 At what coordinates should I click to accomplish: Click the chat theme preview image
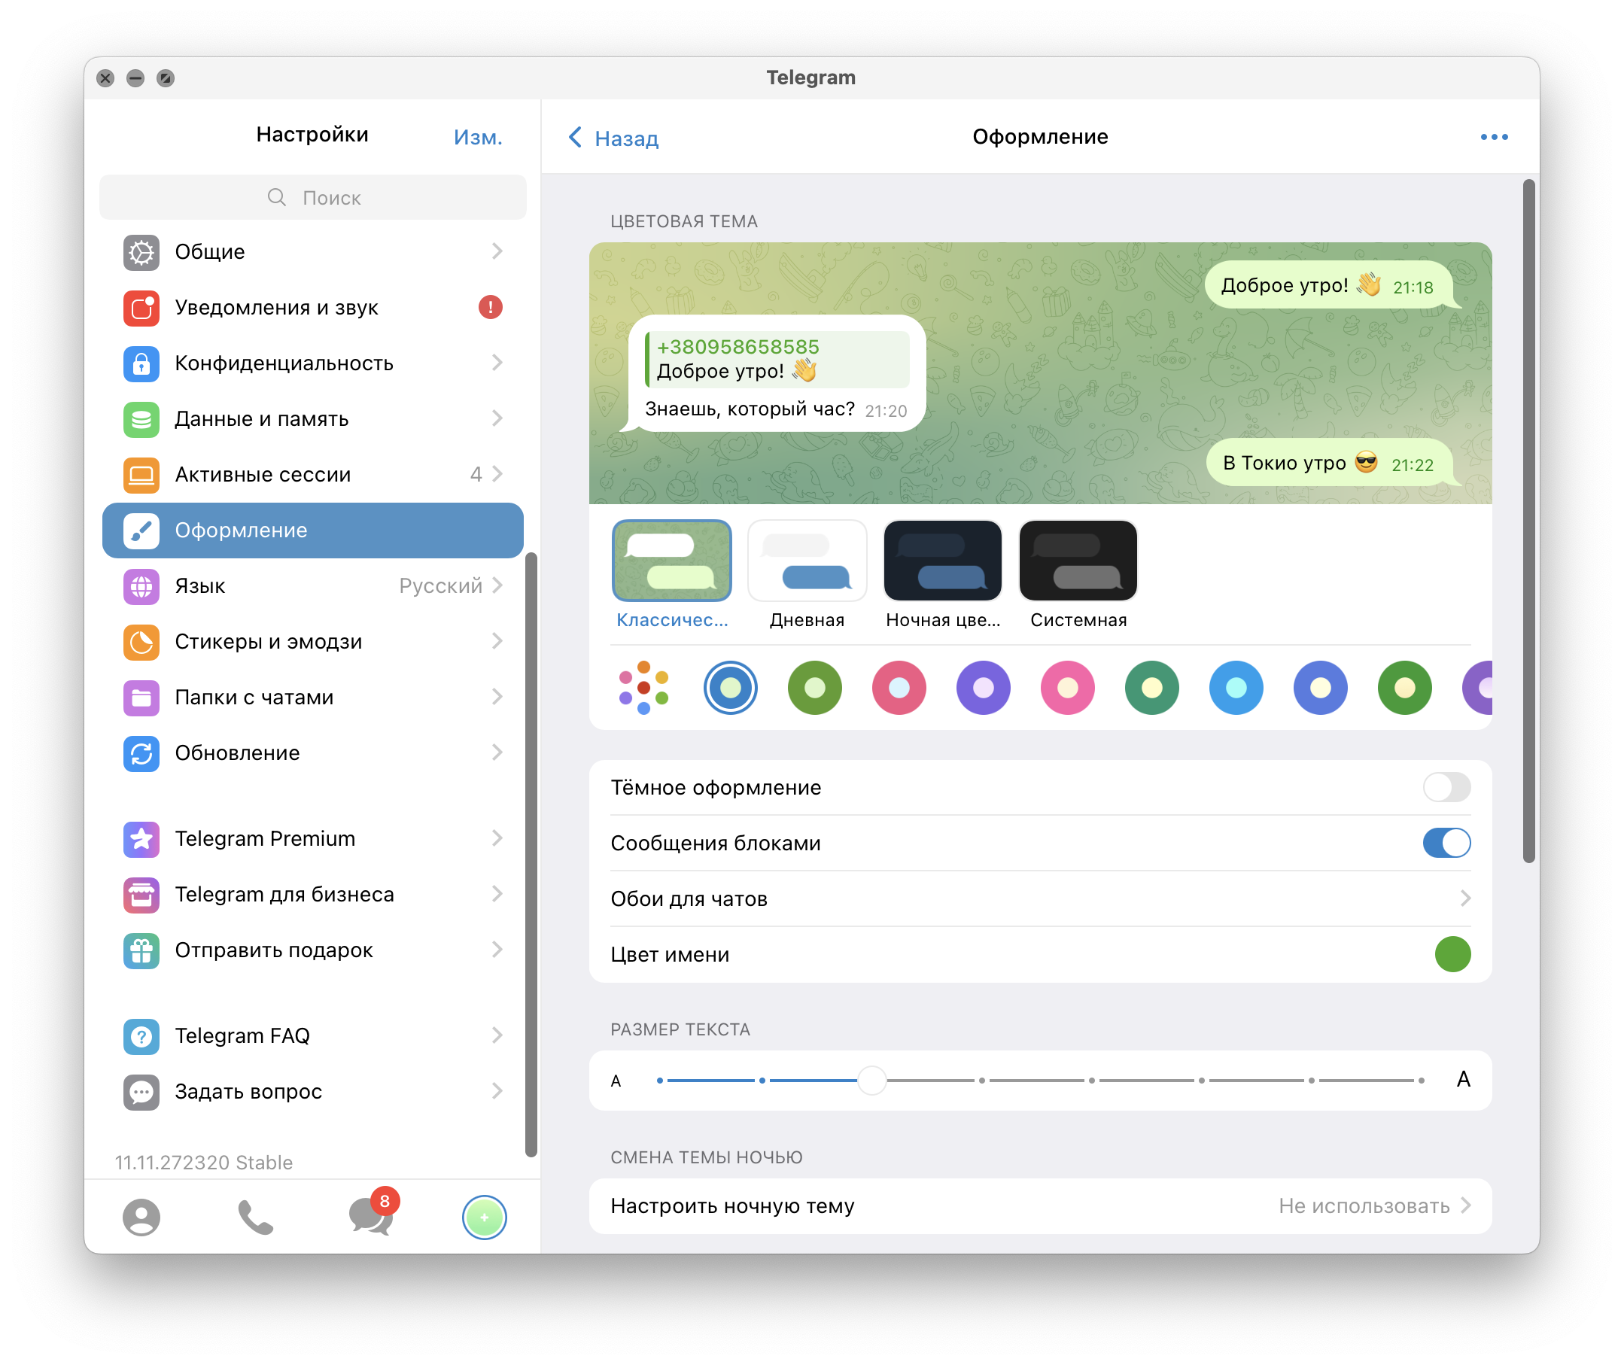(1040, 373)
